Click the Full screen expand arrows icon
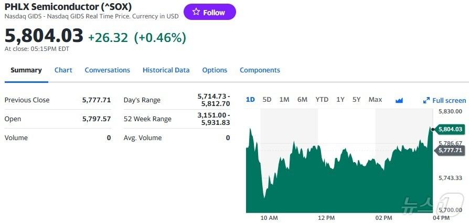Viewport: 469px width, 223px height. click(427, 100)
